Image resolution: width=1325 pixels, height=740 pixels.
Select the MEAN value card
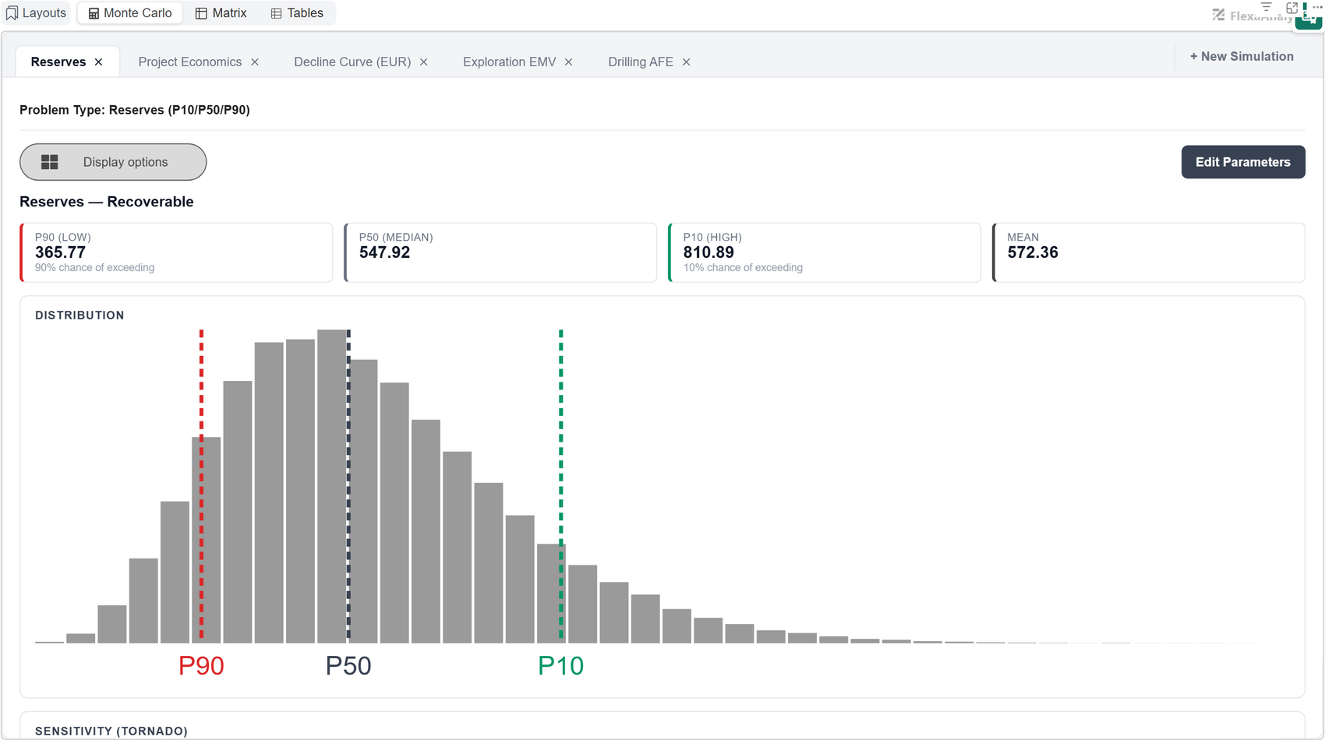click(1149, 252)
